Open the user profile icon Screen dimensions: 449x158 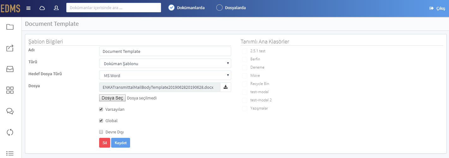56,8
